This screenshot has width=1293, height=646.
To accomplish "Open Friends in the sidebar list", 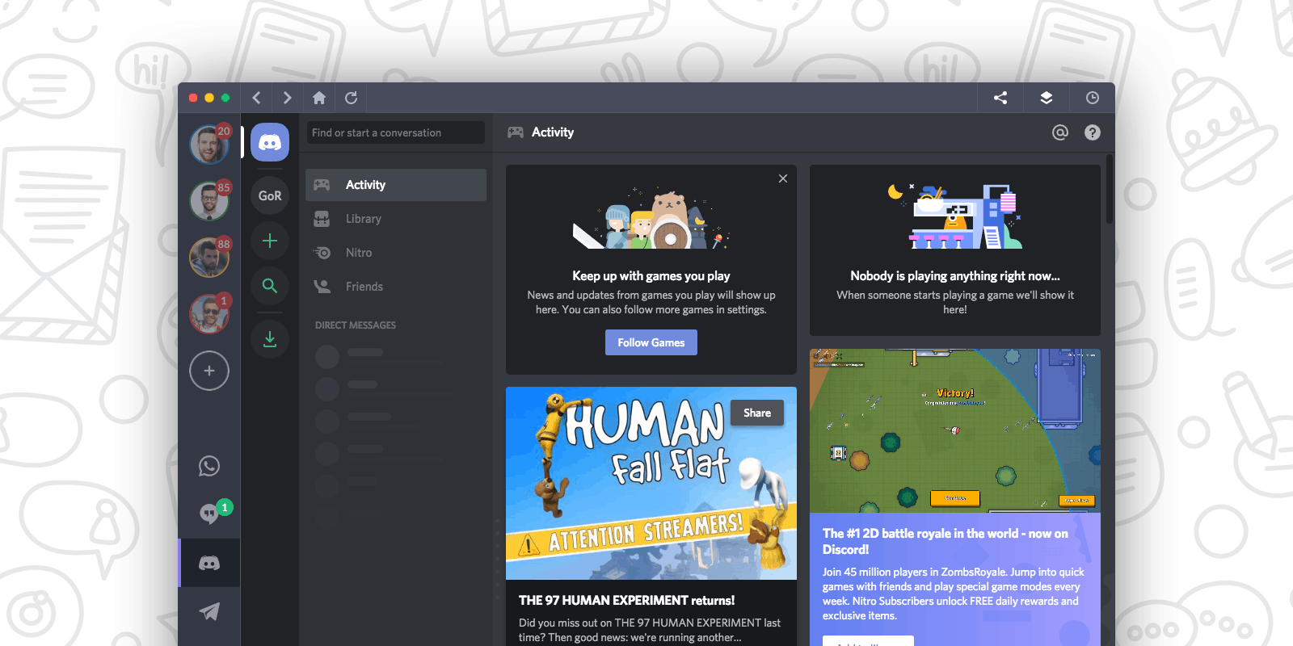I will pyautogui.click(x=396, y=287).
